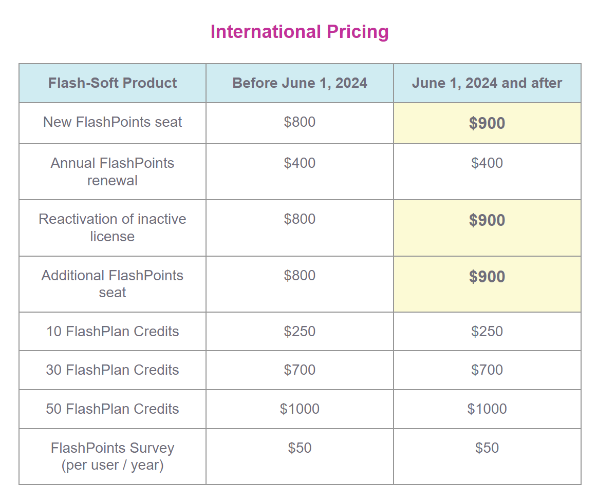Click the before-June $1000 price cell
Viewport: 597px width, 501px height.
coord(300,409)
